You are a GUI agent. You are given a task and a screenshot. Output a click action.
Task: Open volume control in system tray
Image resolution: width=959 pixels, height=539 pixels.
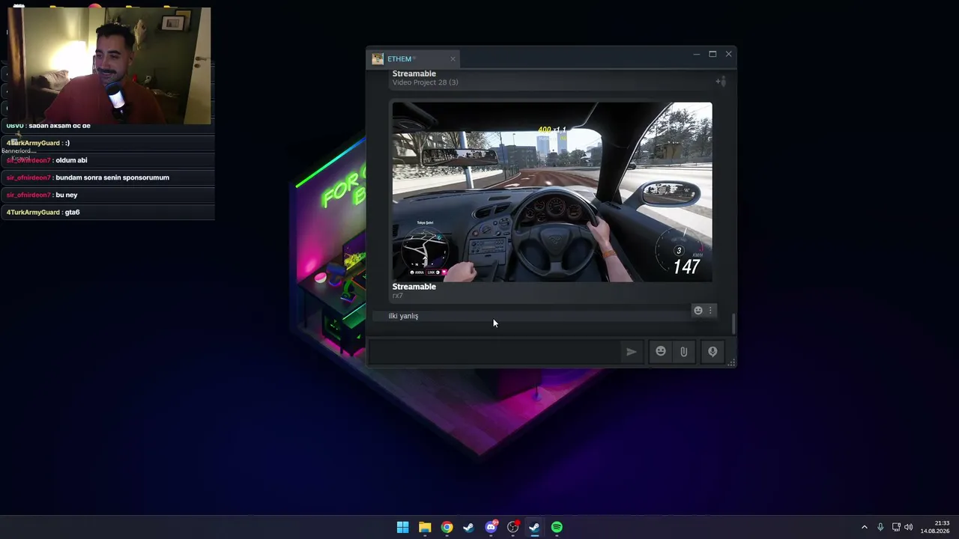909,527
